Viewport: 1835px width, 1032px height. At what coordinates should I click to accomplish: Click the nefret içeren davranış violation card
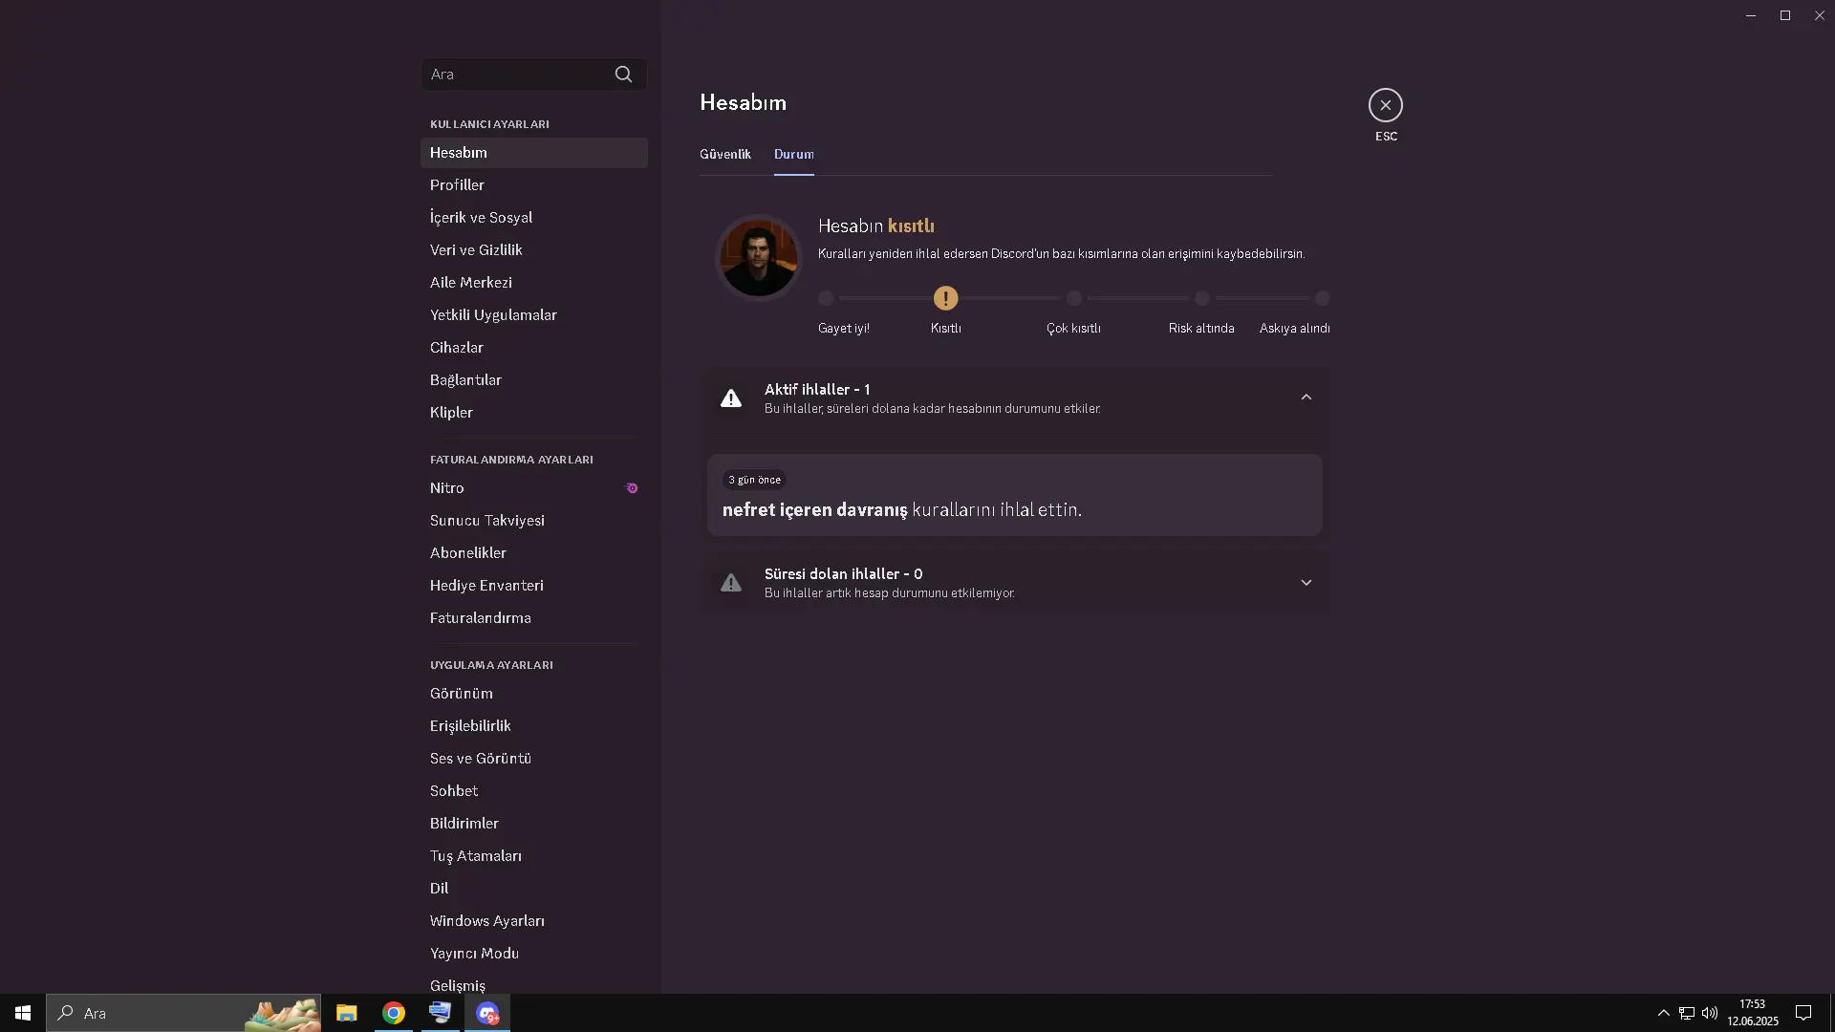coord(1015,495)
